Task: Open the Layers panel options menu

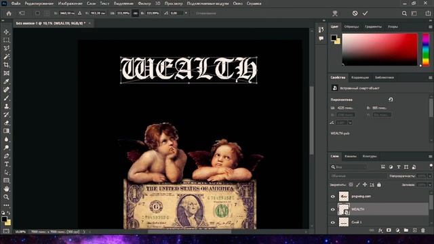Action: [431, 157]
